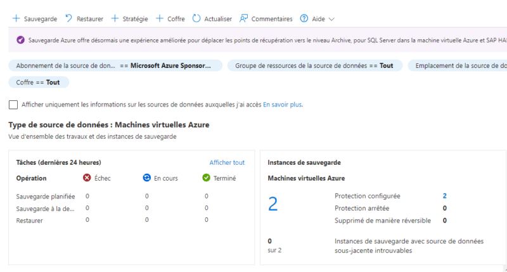Click the 'Afficher tout' tasks link
Image resolution: width=507 pixels, height=272 pixels.
[x=227, y=162]
